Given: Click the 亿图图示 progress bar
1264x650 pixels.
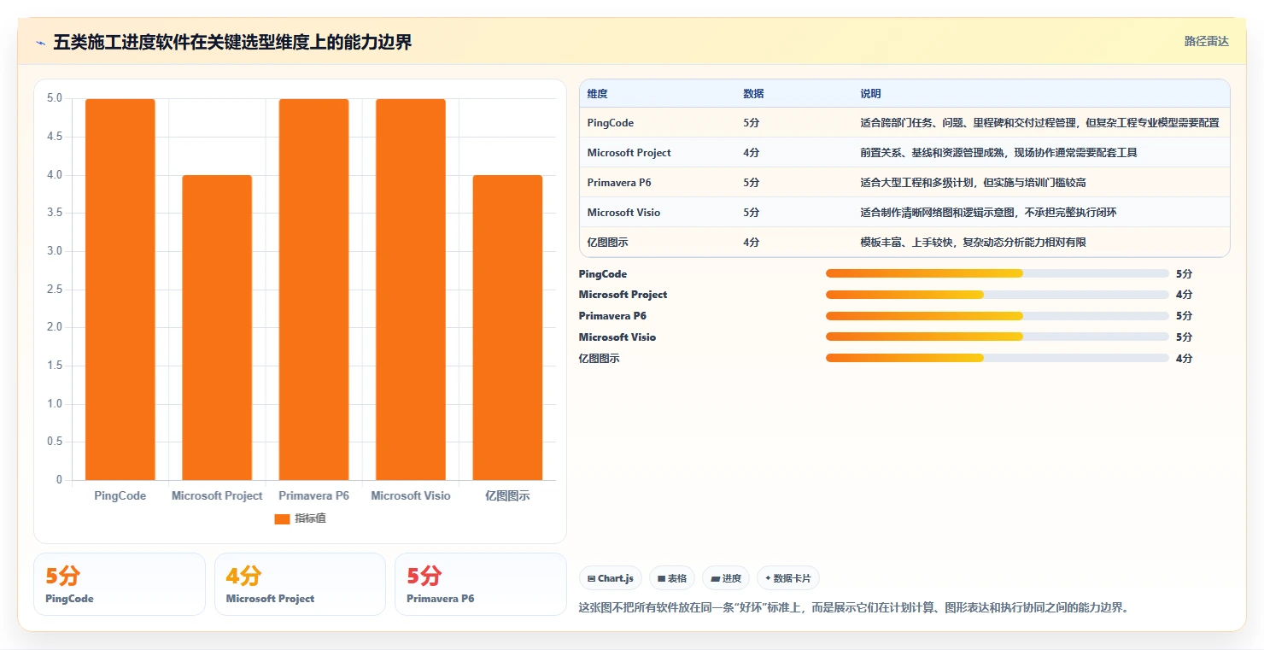Looking at the screenshot, I should (998, 358).
